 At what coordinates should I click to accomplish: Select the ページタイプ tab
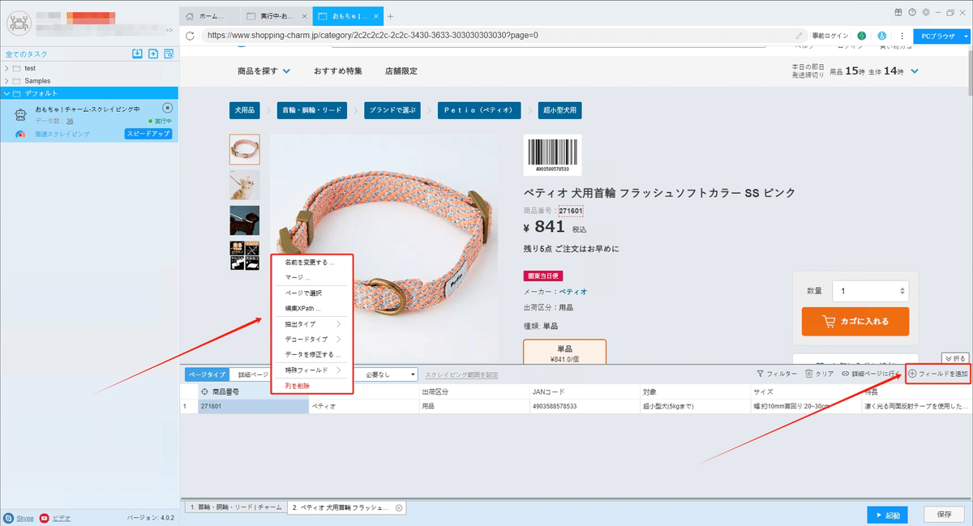pos(208,374)
